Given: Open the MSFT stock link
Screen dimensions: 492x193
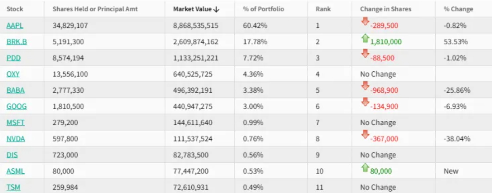Looking at the screenshot, I should pos(15,123).
